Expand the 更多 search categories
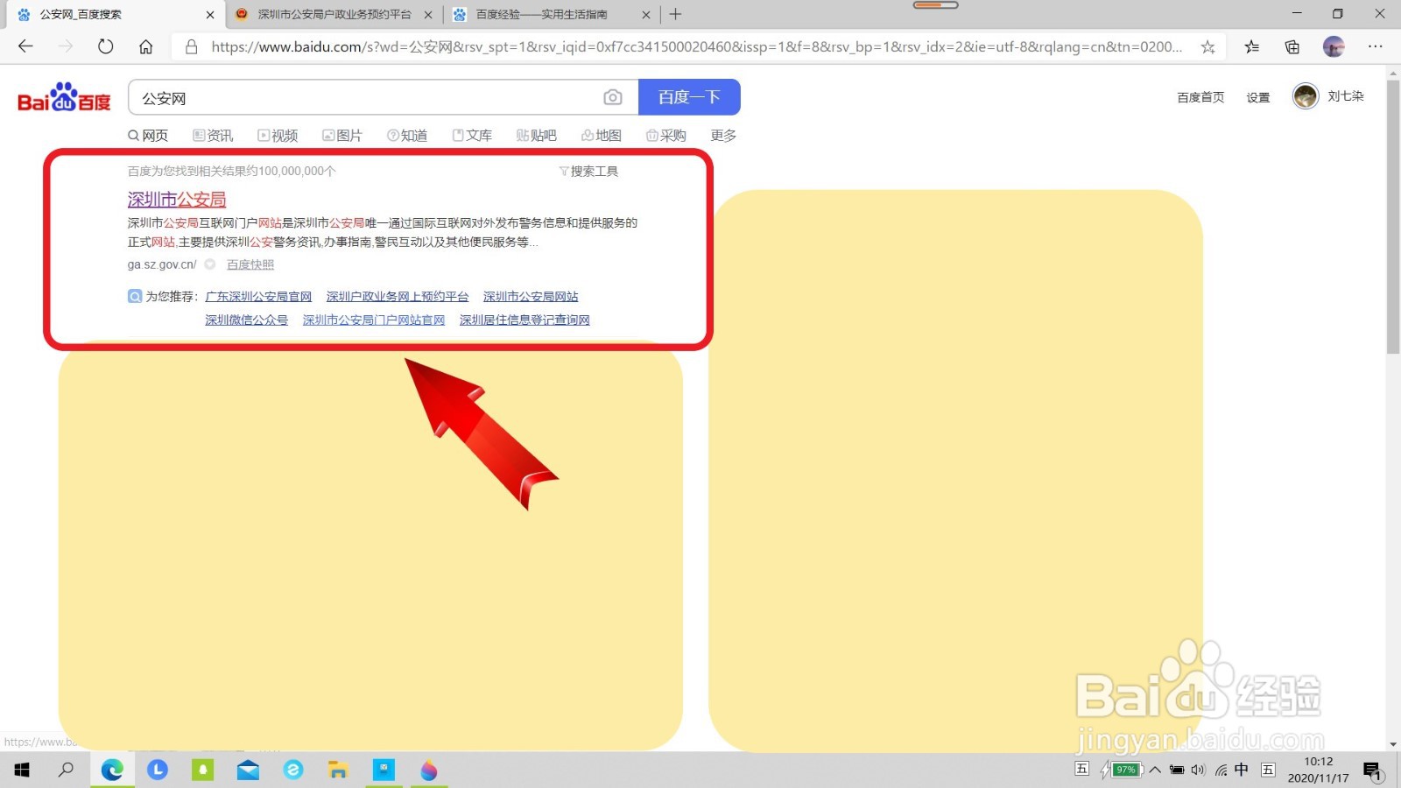This screenshot has height=788, width=1401. (x=723, y=135)
